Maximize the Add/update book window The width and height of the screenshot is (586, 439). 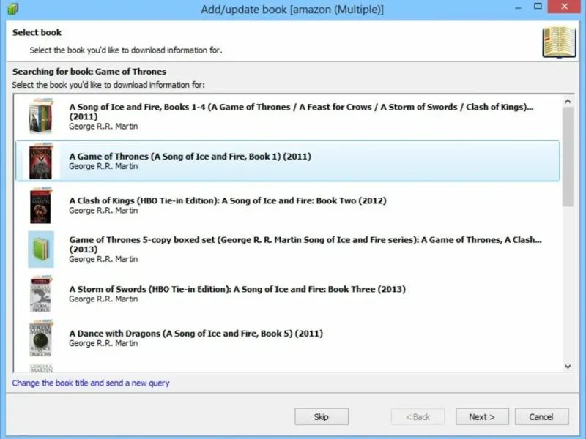tap(538, 7)
